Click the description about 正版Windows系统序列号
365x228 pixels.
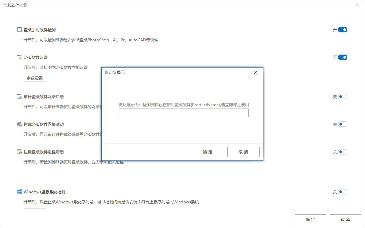click(111, 202)
